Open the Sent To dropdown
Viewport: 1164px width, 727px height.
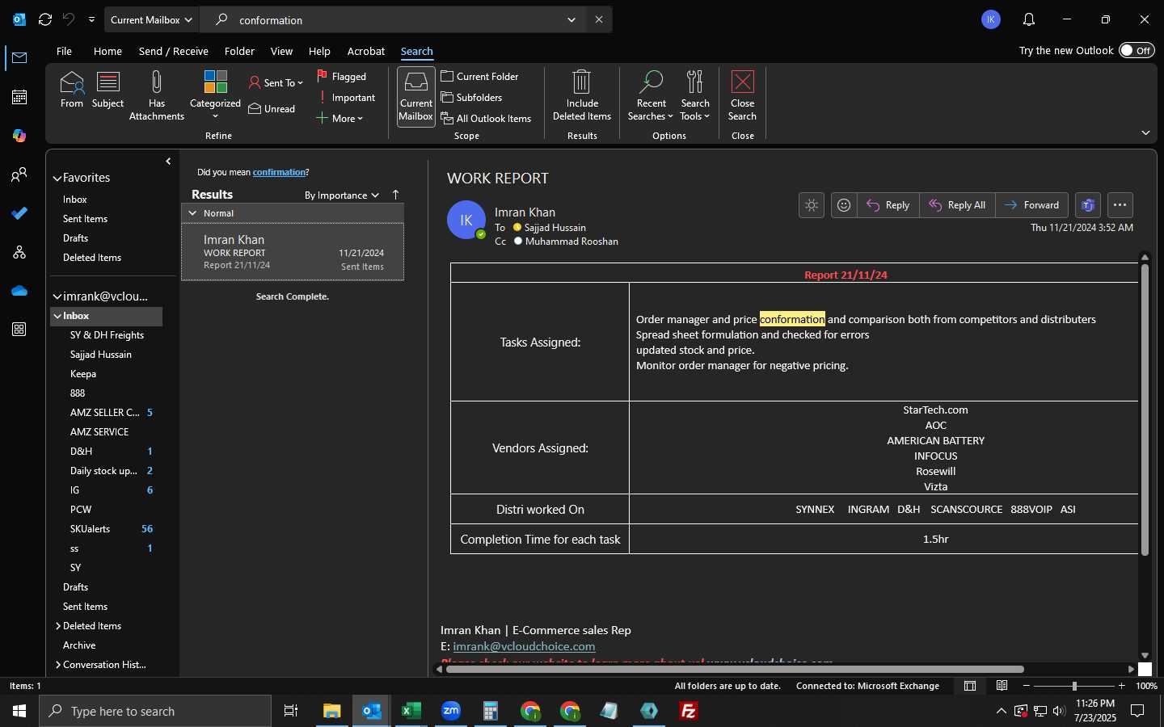coord(276,82)
